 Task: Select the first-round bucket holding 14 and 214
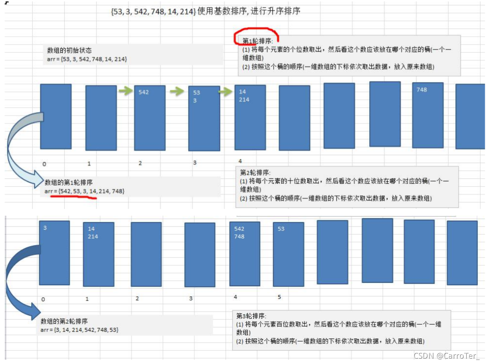coord(250,118)
